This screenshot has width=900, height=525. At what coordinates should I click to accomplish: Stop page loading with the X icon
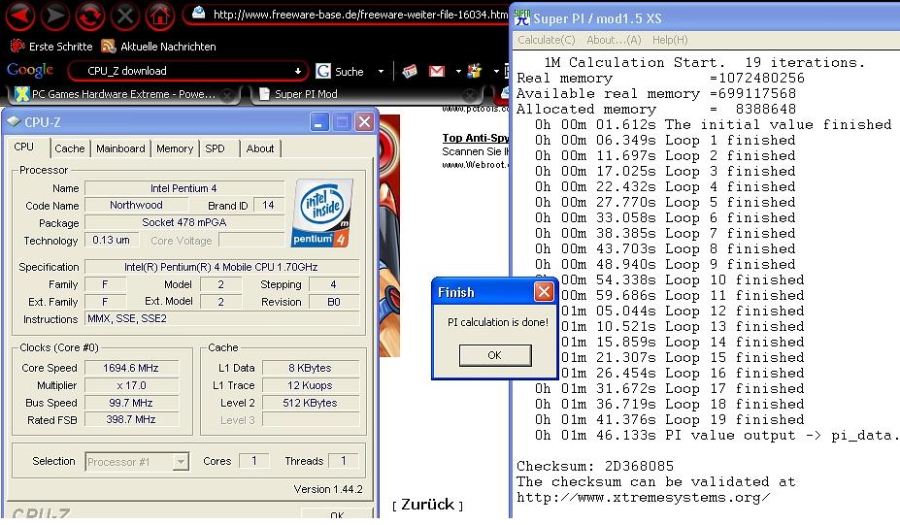[125, 16]
